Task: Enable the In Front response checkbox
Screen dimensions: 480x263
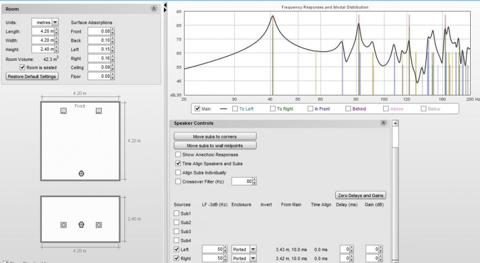Action: (x=311, y=109)
